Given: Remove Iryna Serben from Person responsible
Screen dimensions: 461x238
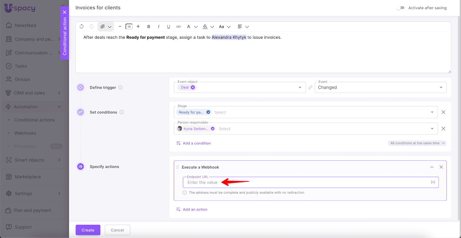Looking at the screenshot, I should click(x=213, y=129).
